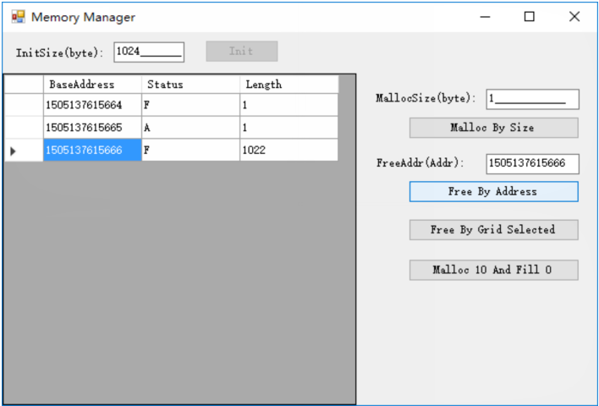Select the cell with address 1505137615665
The image size is (599, 406).
click(x=92, y=128)
